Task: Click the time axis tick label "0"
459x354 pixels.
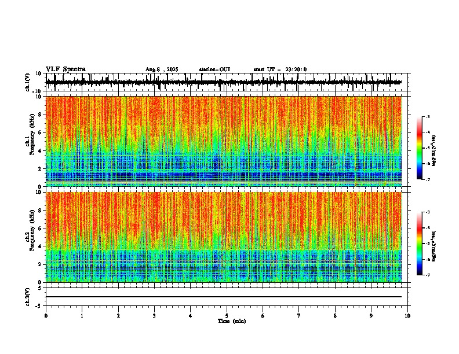Action: point(46,316)
